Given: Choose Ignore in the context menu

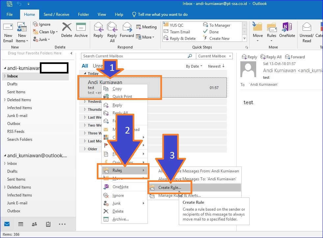Looking at the screenshot, I should 125,195.
